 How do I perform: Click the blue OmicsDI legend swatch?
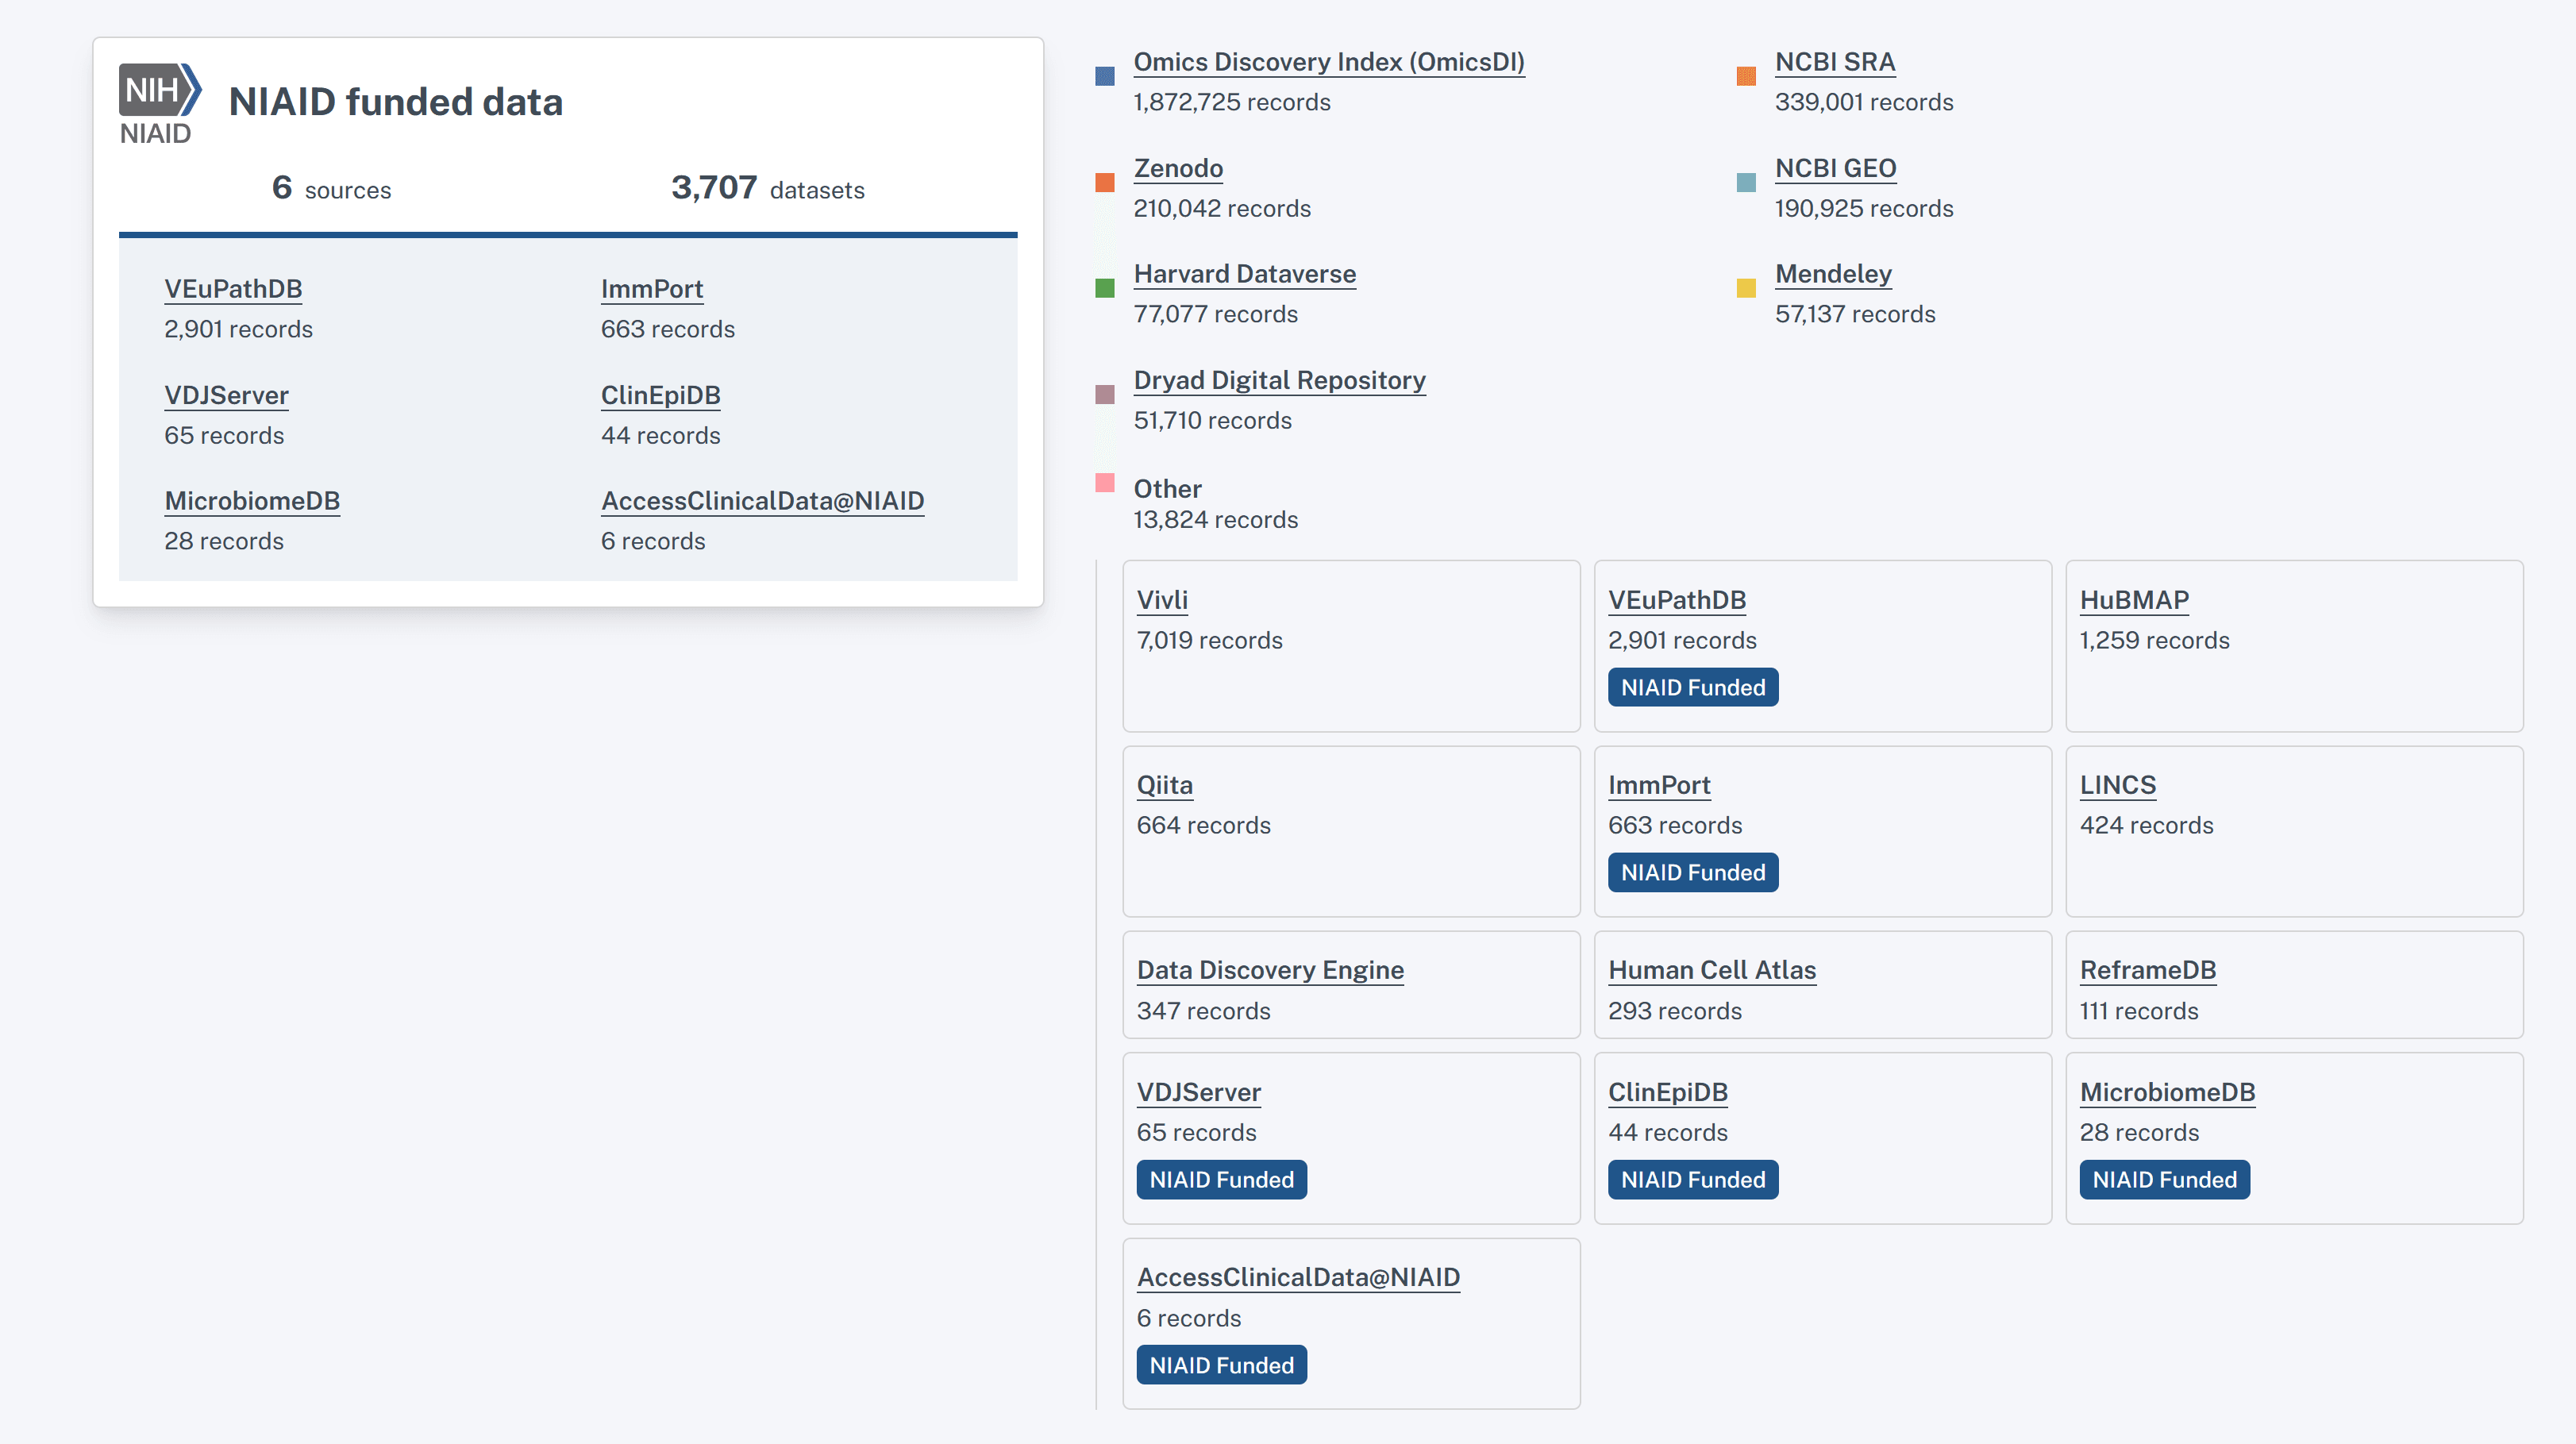tap(1105, 76)
